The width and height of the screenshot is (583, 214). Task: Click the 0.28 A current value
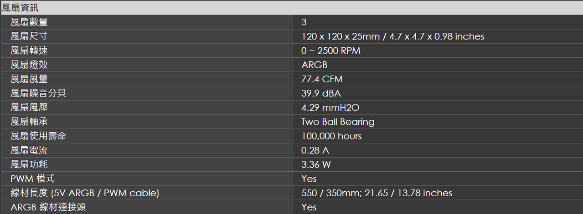[315, 150]
